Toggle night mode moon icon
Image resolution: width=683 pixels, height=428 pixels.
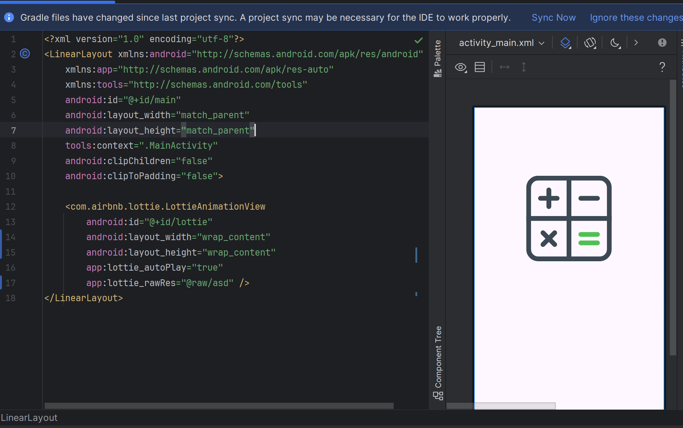(x=615, y=43)
